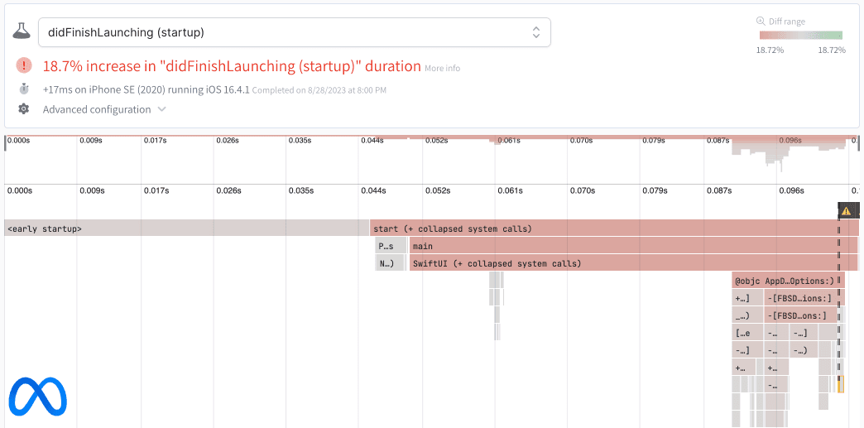Click the Diff range magnifier icon
The width and height of the screenshot is (864, 428).
761,22
